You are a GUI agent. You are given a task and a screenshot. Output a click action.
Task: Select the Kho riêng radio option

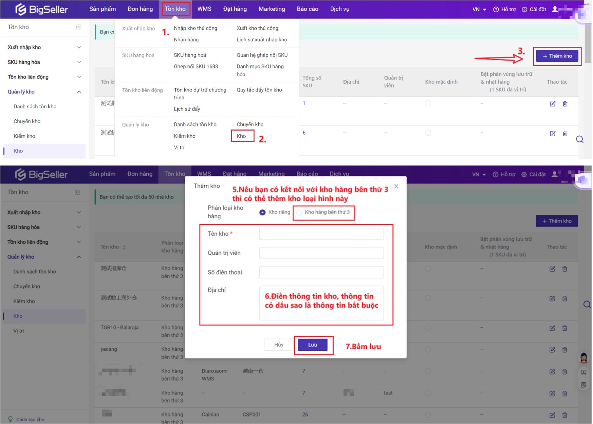point(262,212)
